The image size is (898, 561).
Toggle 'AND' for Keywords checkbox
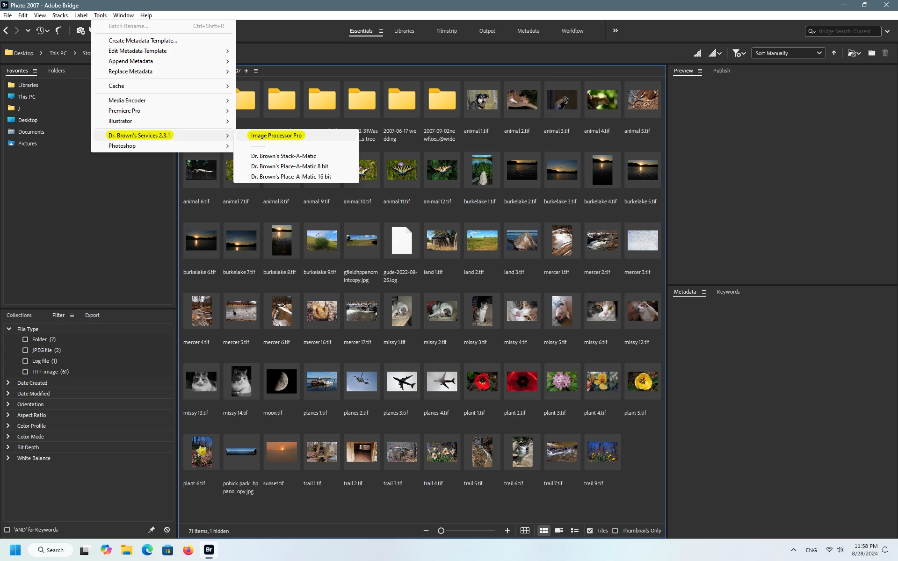[7, 530]
